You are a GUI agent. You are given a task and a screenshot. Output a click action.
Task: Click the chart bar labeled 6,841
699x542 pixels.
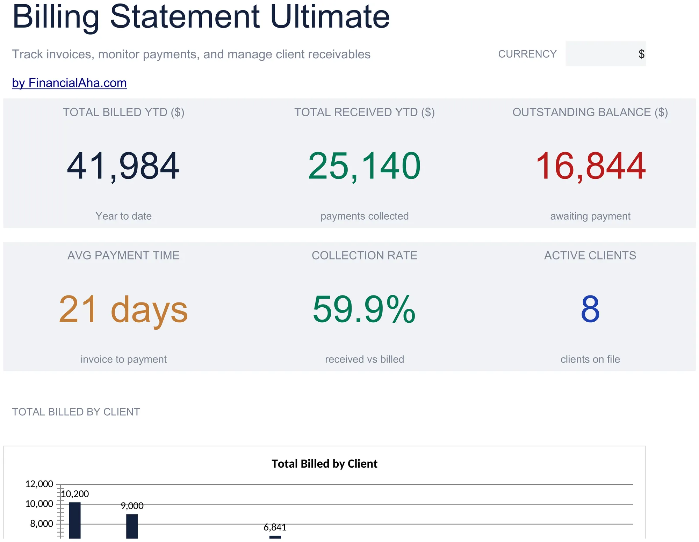pyautogui.click(x=275, y=537)
